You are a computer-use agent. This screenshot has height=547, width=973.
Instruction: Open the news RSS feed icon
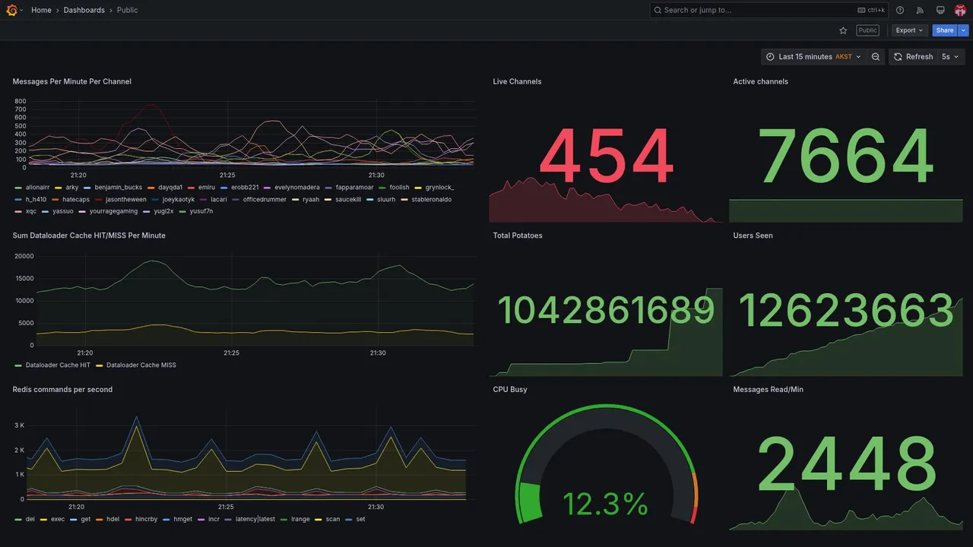920,10
